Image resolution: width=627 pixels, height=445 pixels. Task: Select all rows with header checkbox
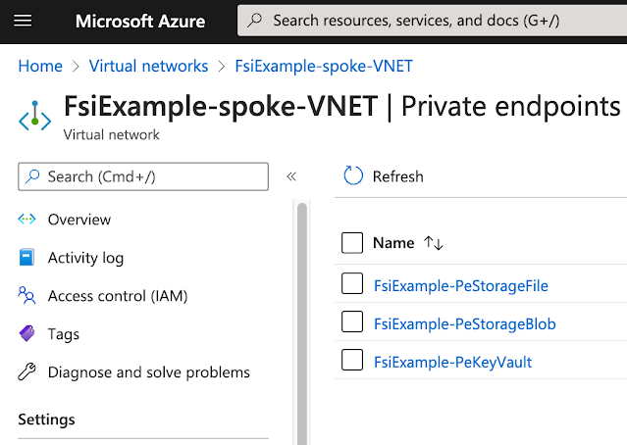point(352,243)
